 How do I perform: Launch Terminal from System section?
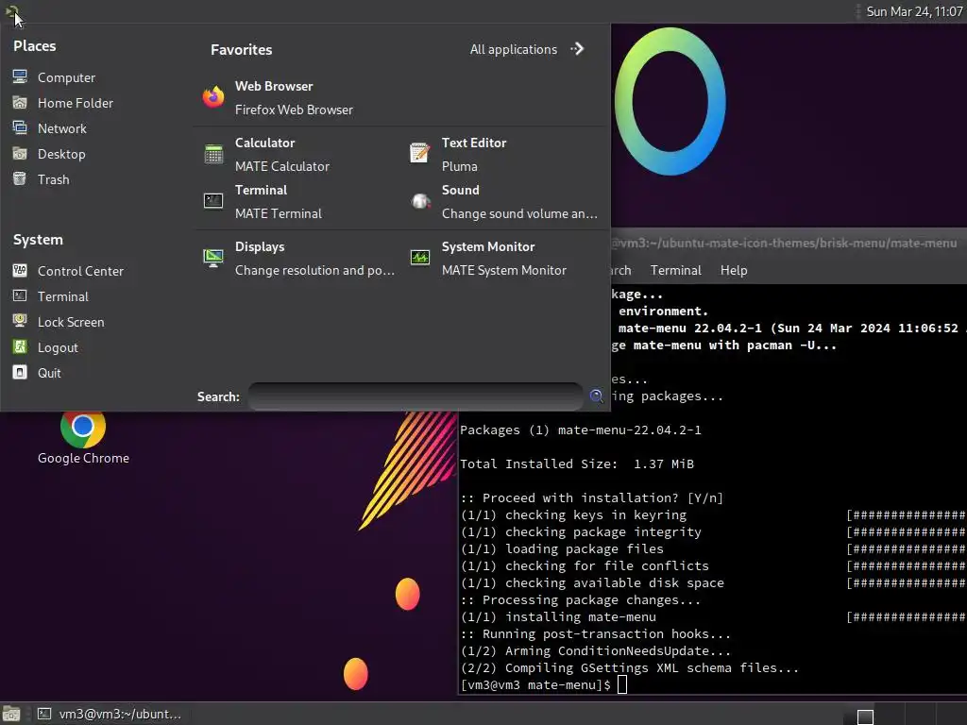tap(51, 296)
